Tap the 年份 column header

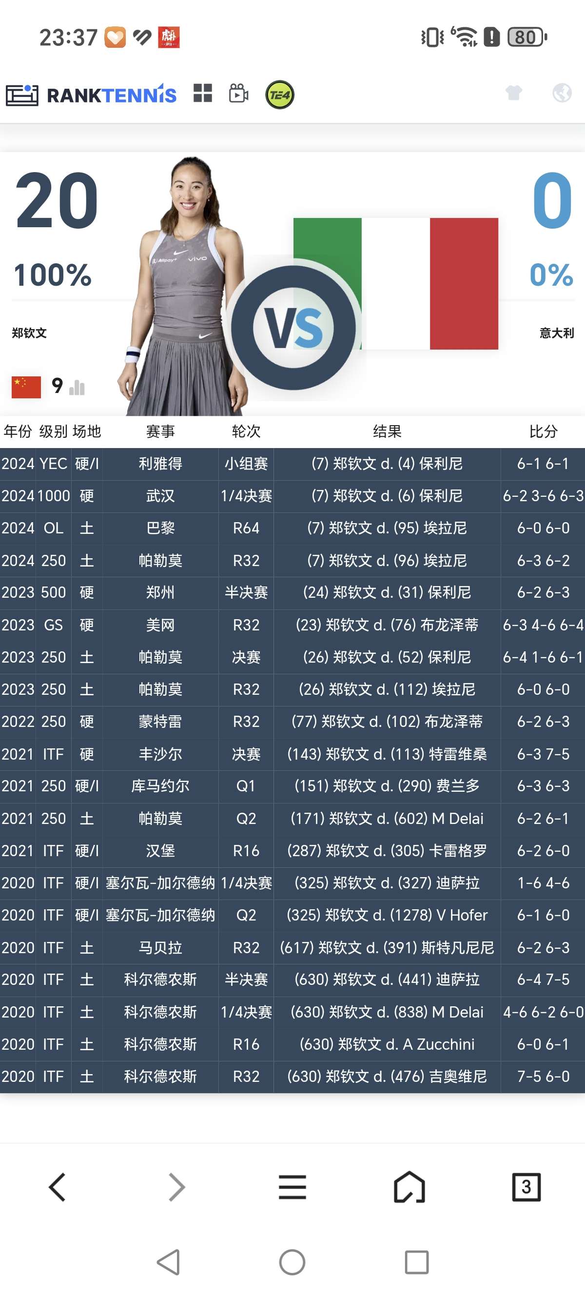coord(18,431)
